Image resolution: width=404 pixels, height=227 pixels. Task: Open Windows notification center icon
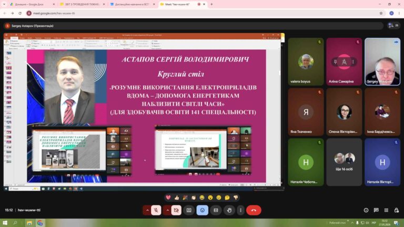(396, 223)
